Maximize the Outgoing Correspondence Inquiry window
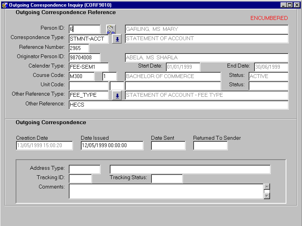302x226 pixels. pos(290,5)
